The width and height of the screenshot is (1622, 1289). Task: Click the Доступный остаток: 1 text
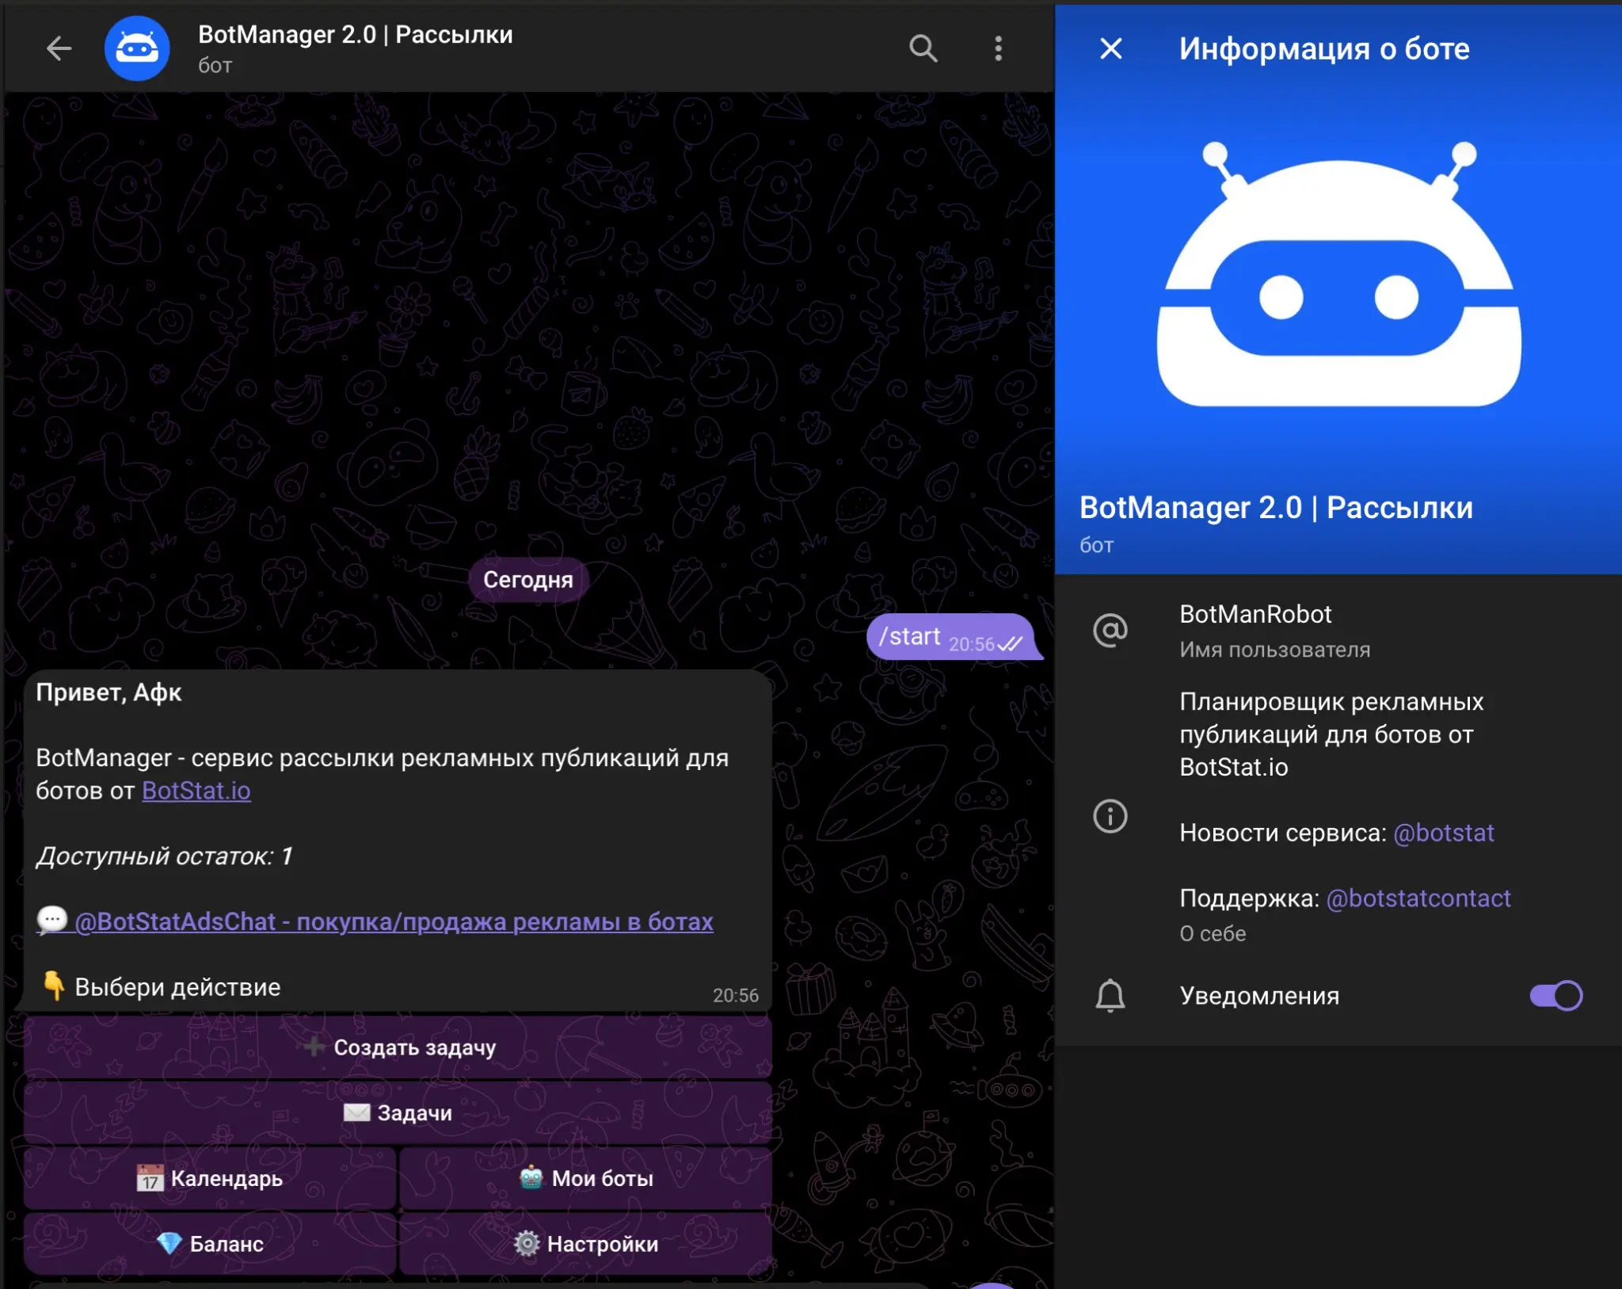click(165, 856)
